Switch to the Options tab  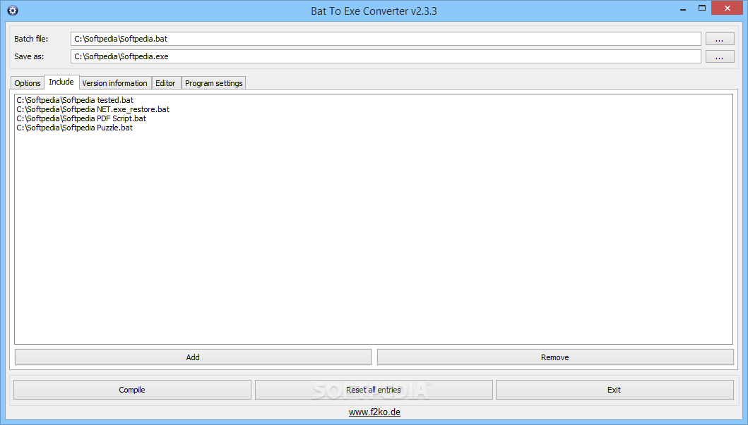click(27, 83)
